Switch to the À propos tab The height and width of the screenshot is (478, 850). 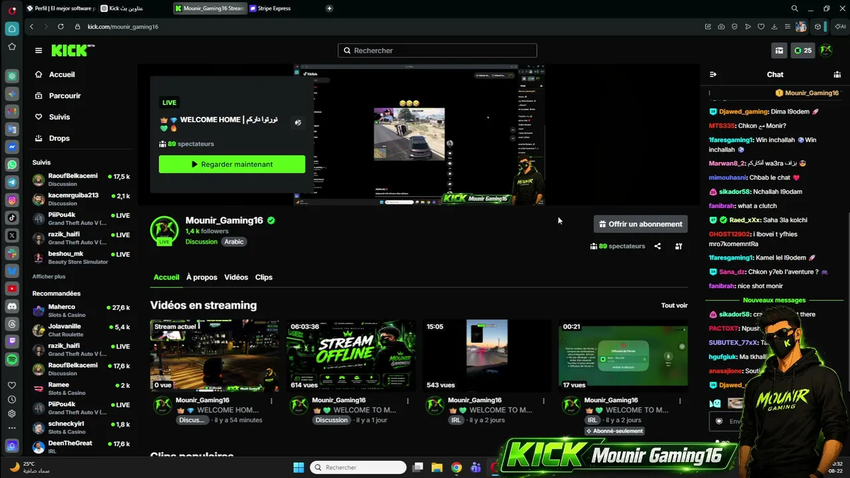tap(202, 278)
